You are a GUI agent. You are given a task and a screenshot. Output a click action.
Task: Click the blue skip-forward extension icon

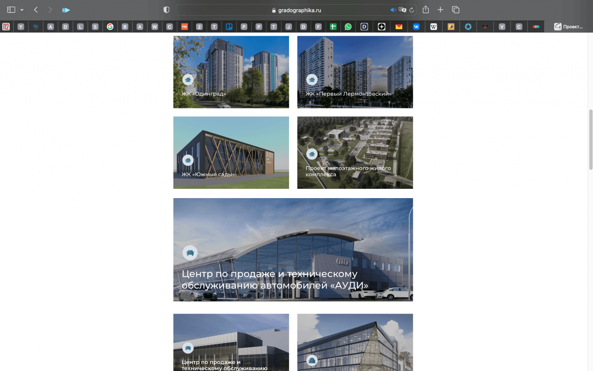[66, 10]
